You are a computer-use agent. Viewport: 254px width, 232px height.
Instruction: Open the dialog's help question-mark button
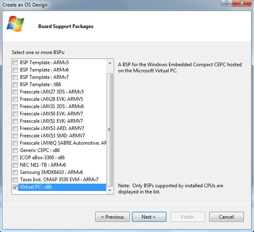[x=226, y=3]
